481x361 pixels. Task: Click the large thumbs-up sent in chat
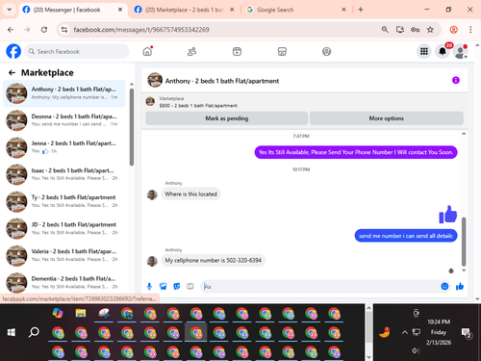pyautogui.click(x=447, y=215)
